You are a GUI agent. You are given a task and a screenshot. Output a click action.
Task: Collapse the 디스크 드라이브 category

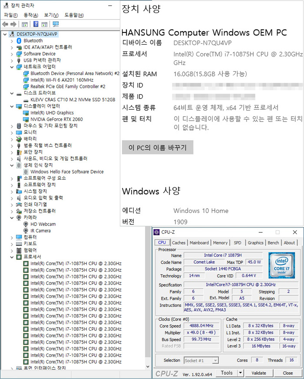[x=12, y=93]
